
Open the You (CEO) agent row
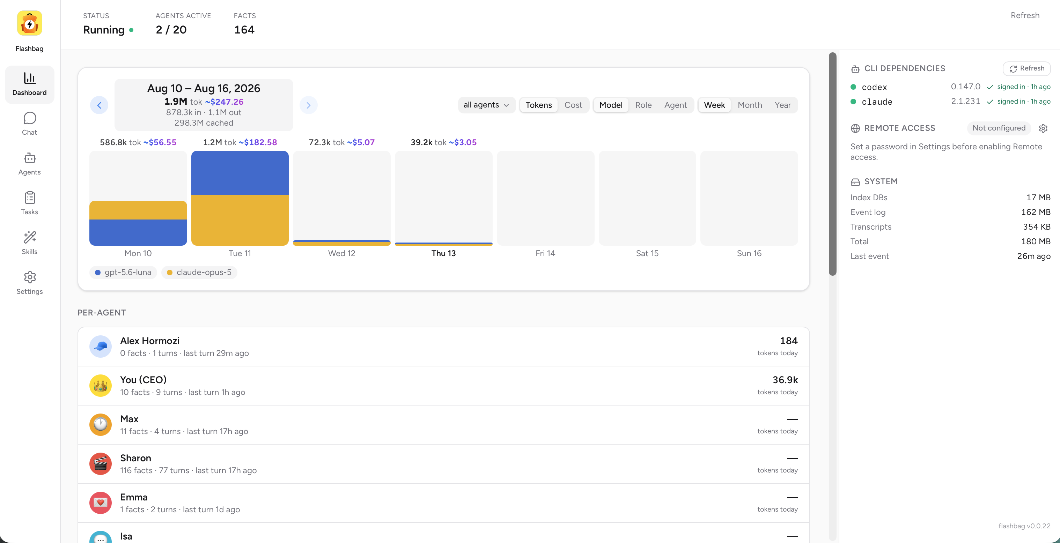coord(443,386)
